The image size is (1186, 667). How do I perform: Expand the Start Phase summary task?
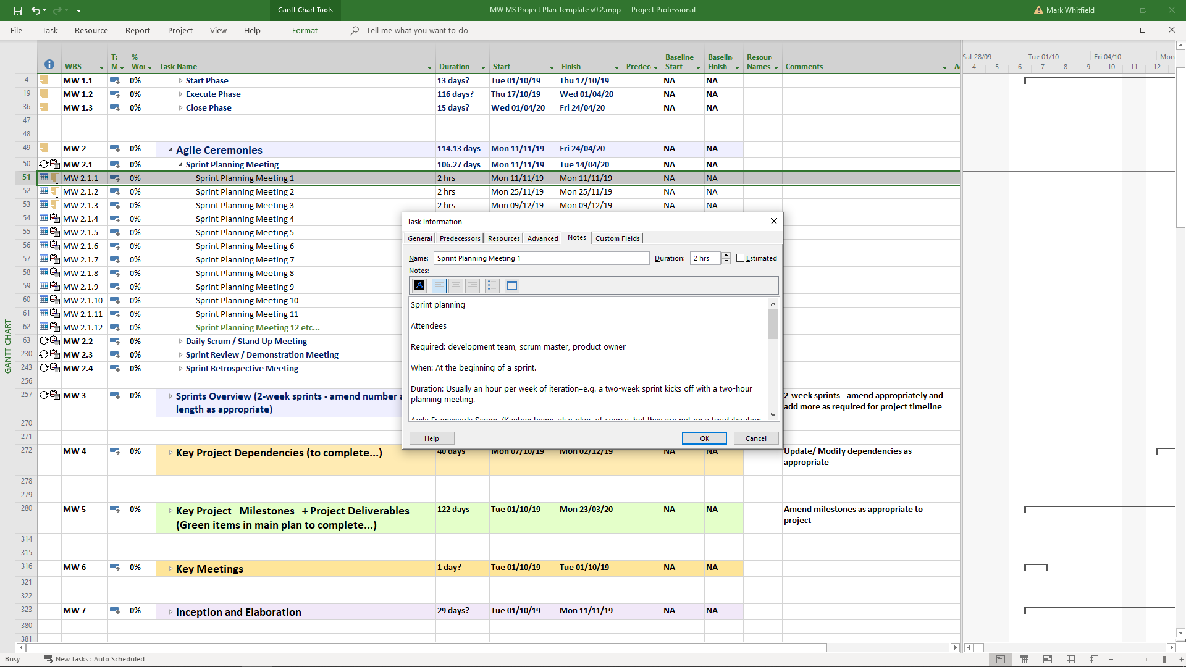180,81
